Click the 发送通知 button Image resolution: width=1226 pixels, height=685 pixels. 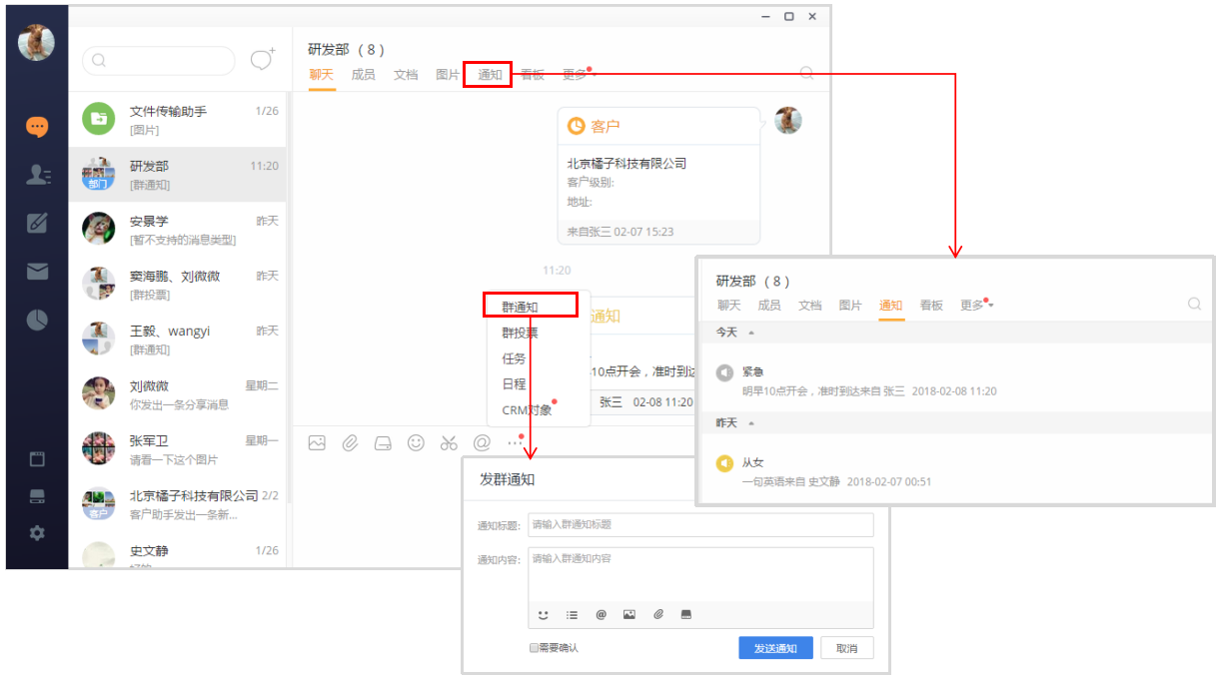pyautogui.click(x=775, y=648)
